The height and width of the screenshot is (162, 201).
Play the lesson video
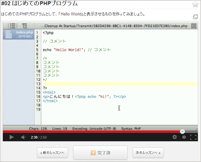click(x=11, y=137)
